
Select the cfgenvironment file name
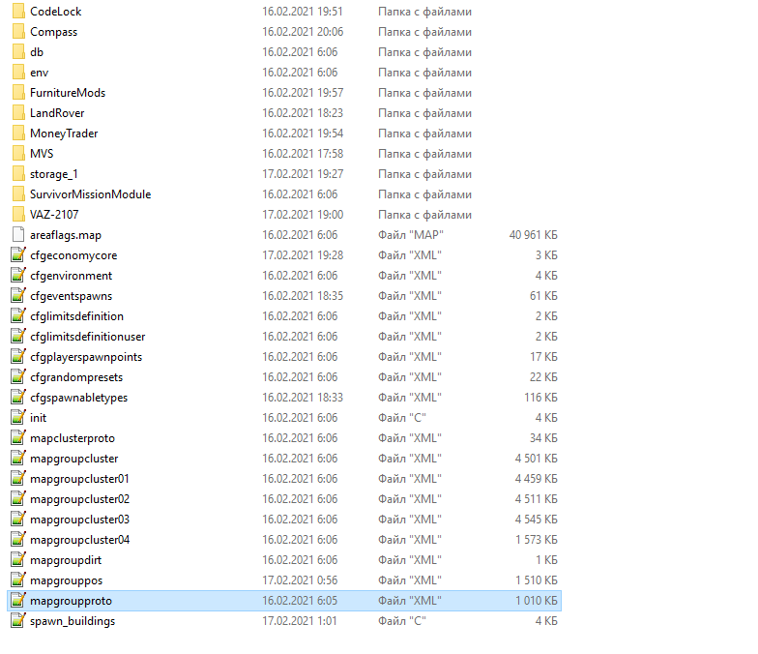click(x=72, y=276)
